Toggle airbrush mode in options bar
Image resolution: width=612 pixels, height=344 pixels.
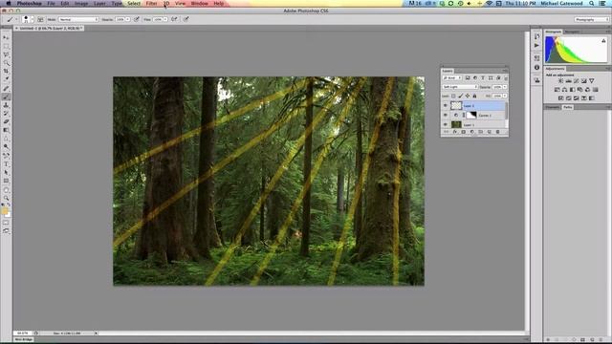pyautogui.click(x=174, y=19)
